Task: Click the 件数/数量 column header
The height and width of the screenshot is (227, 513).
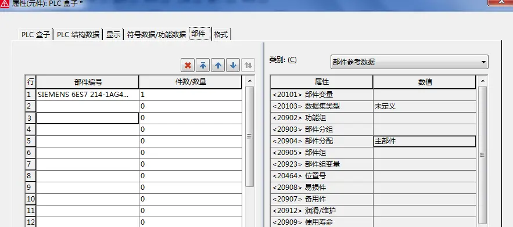Action: (x=191, y=82)
